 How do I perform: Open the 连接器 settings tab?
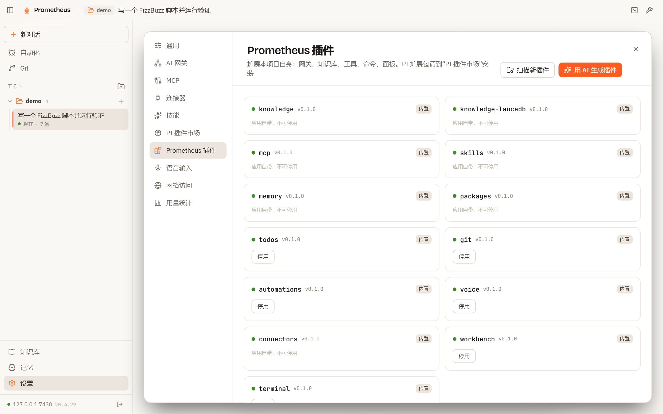pos(188,98)
